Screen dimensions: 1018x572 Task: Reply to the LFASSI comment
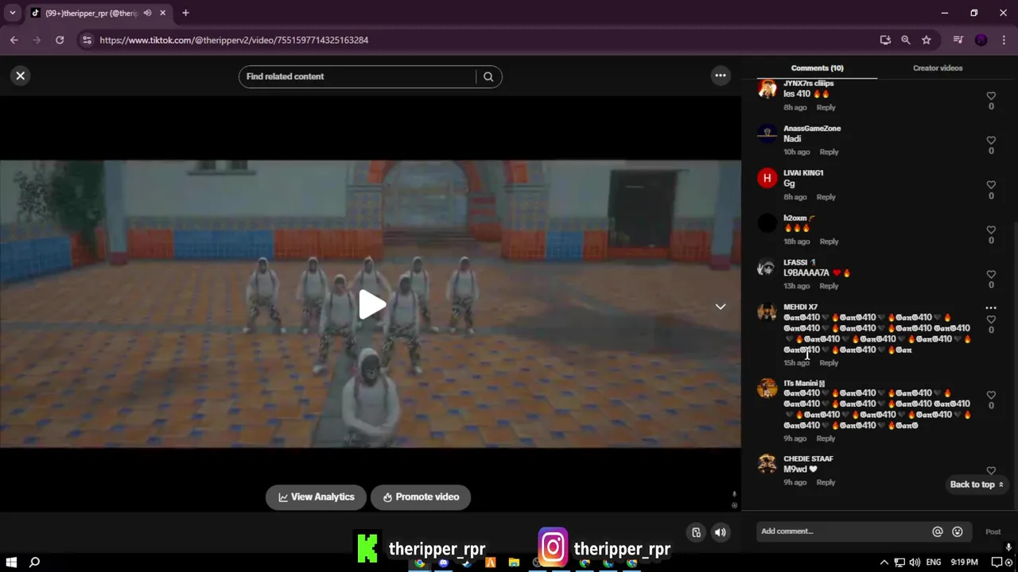coord(829,286)
